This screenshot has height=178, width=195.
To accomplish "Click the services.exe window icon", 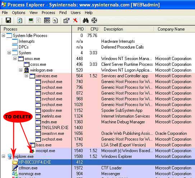I will coord(32,76).
